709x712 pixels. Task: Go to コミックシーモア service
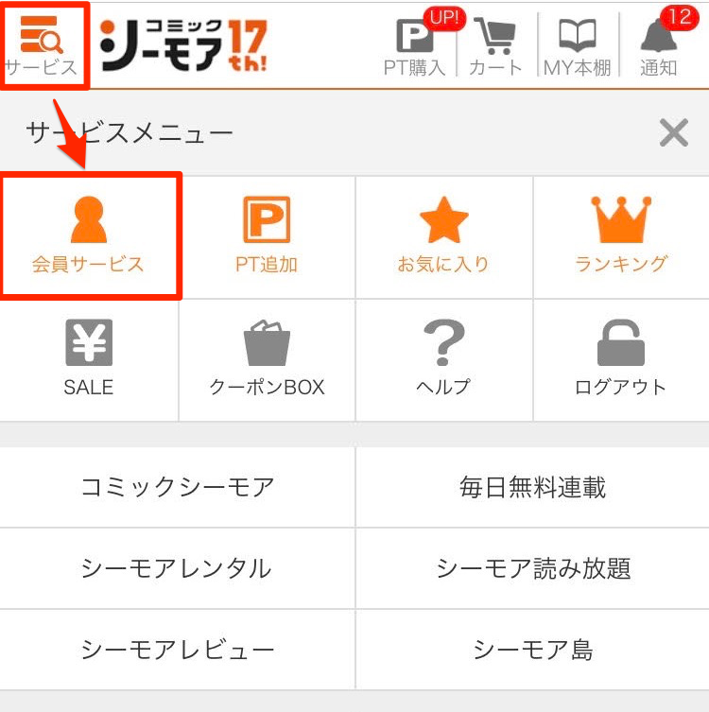coord(177,487)
